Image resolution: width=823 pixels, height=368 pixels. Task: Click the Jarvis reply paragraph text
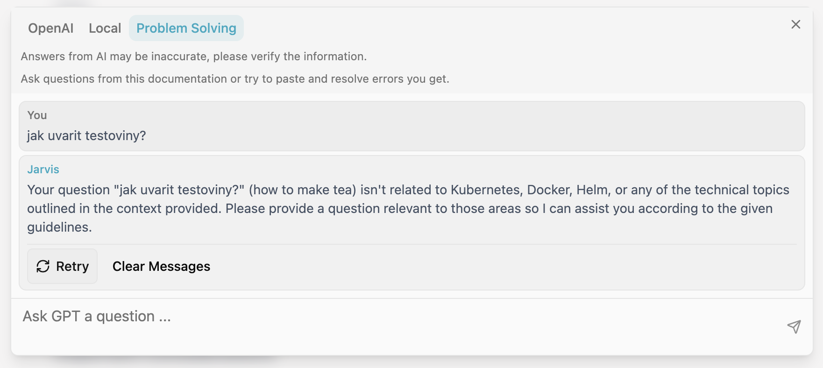pyautogui.click(x=408, y=208)
